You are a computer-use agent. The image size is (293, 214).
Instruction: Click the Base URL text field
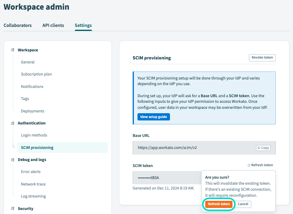tap(204, 148)
